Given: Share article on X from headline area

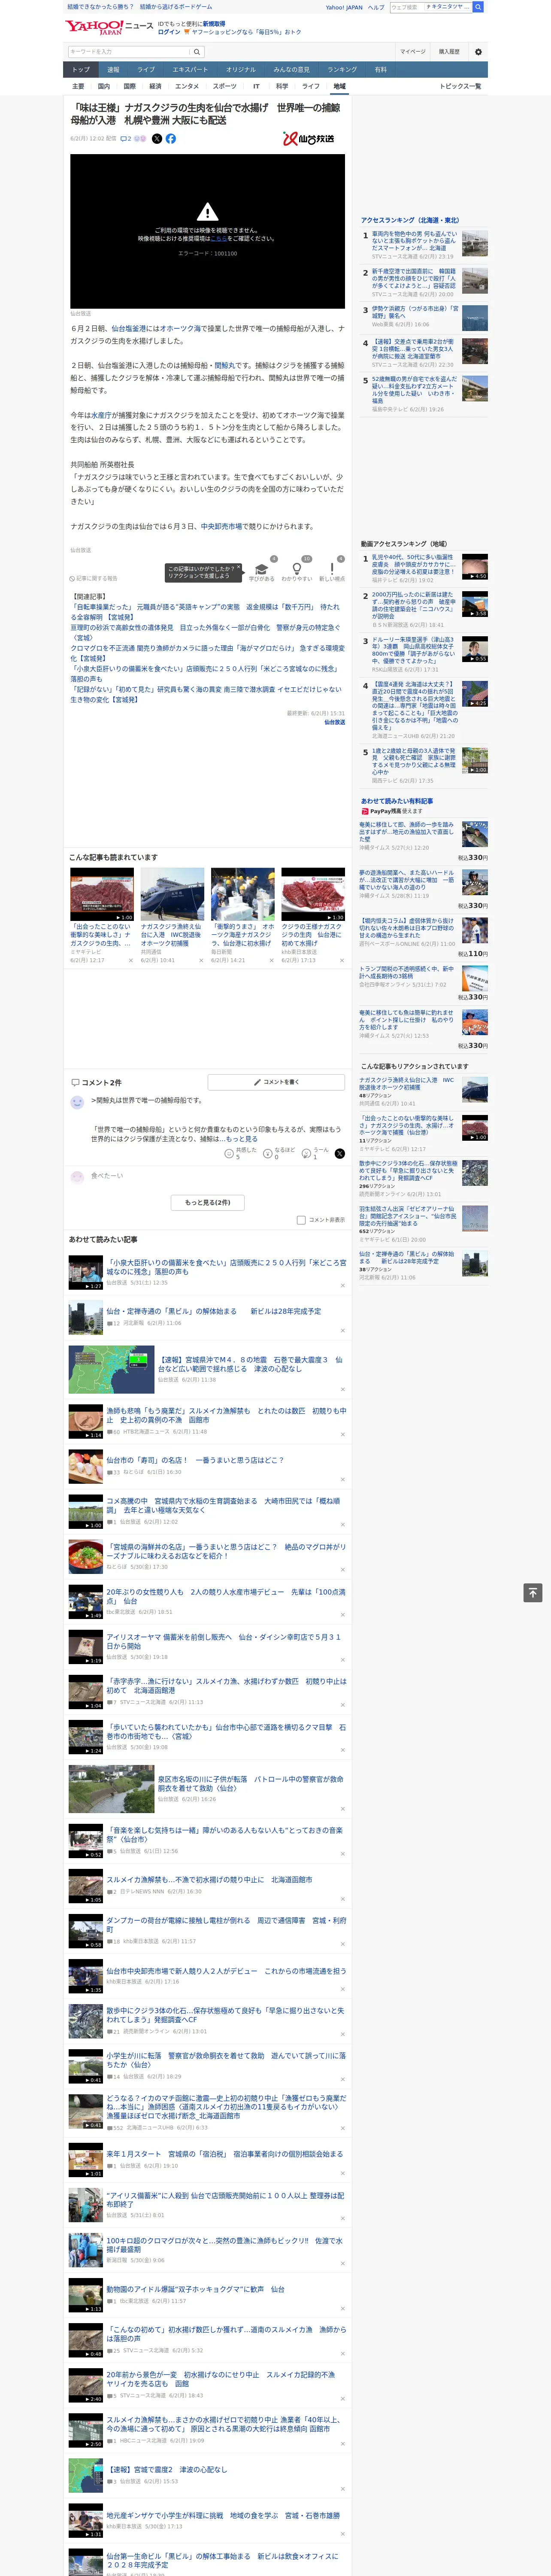Looking at the screenshot, I should click(x=156, y=139).
